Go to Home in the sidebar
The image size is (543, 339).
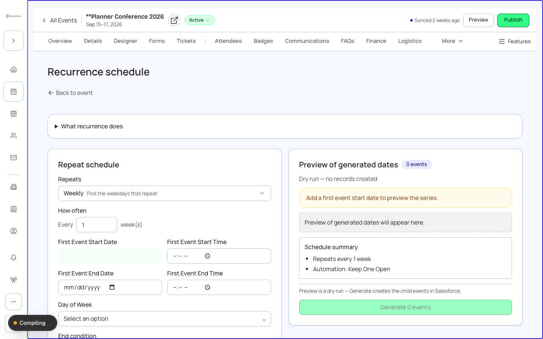coord(14,69)
